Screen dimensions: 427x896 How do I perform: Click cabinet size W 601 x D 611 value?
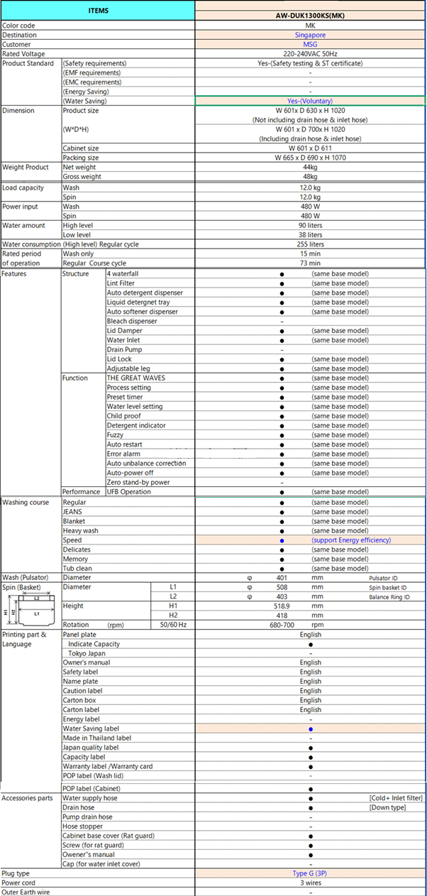pyautogui.click(x=310, y=148)
